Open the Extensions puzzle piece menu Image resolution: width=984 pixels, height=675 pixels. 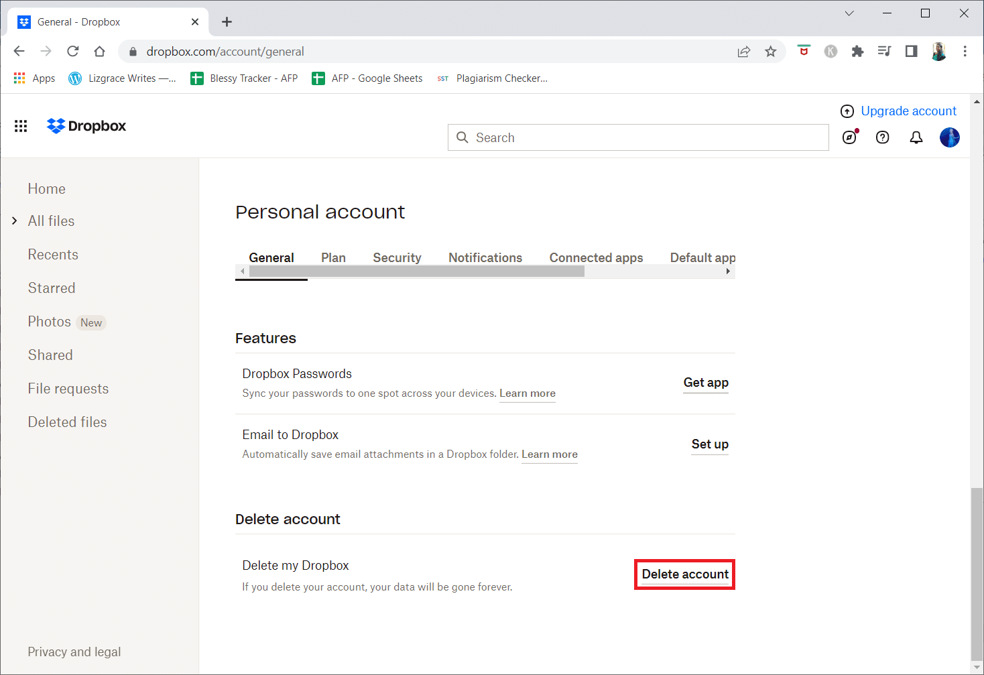857,51
